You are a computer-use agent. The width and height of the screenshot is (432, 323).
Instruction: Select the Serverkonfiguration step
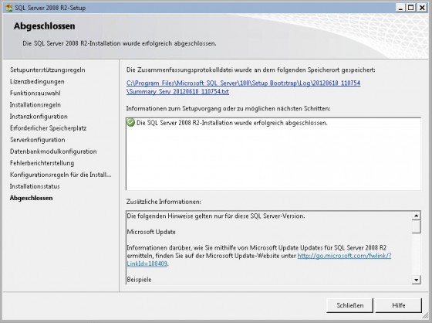pos(38,140)
